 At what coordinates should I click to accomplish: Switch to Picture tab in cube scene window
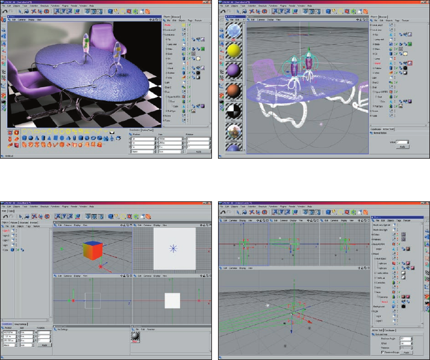point(14,222)
